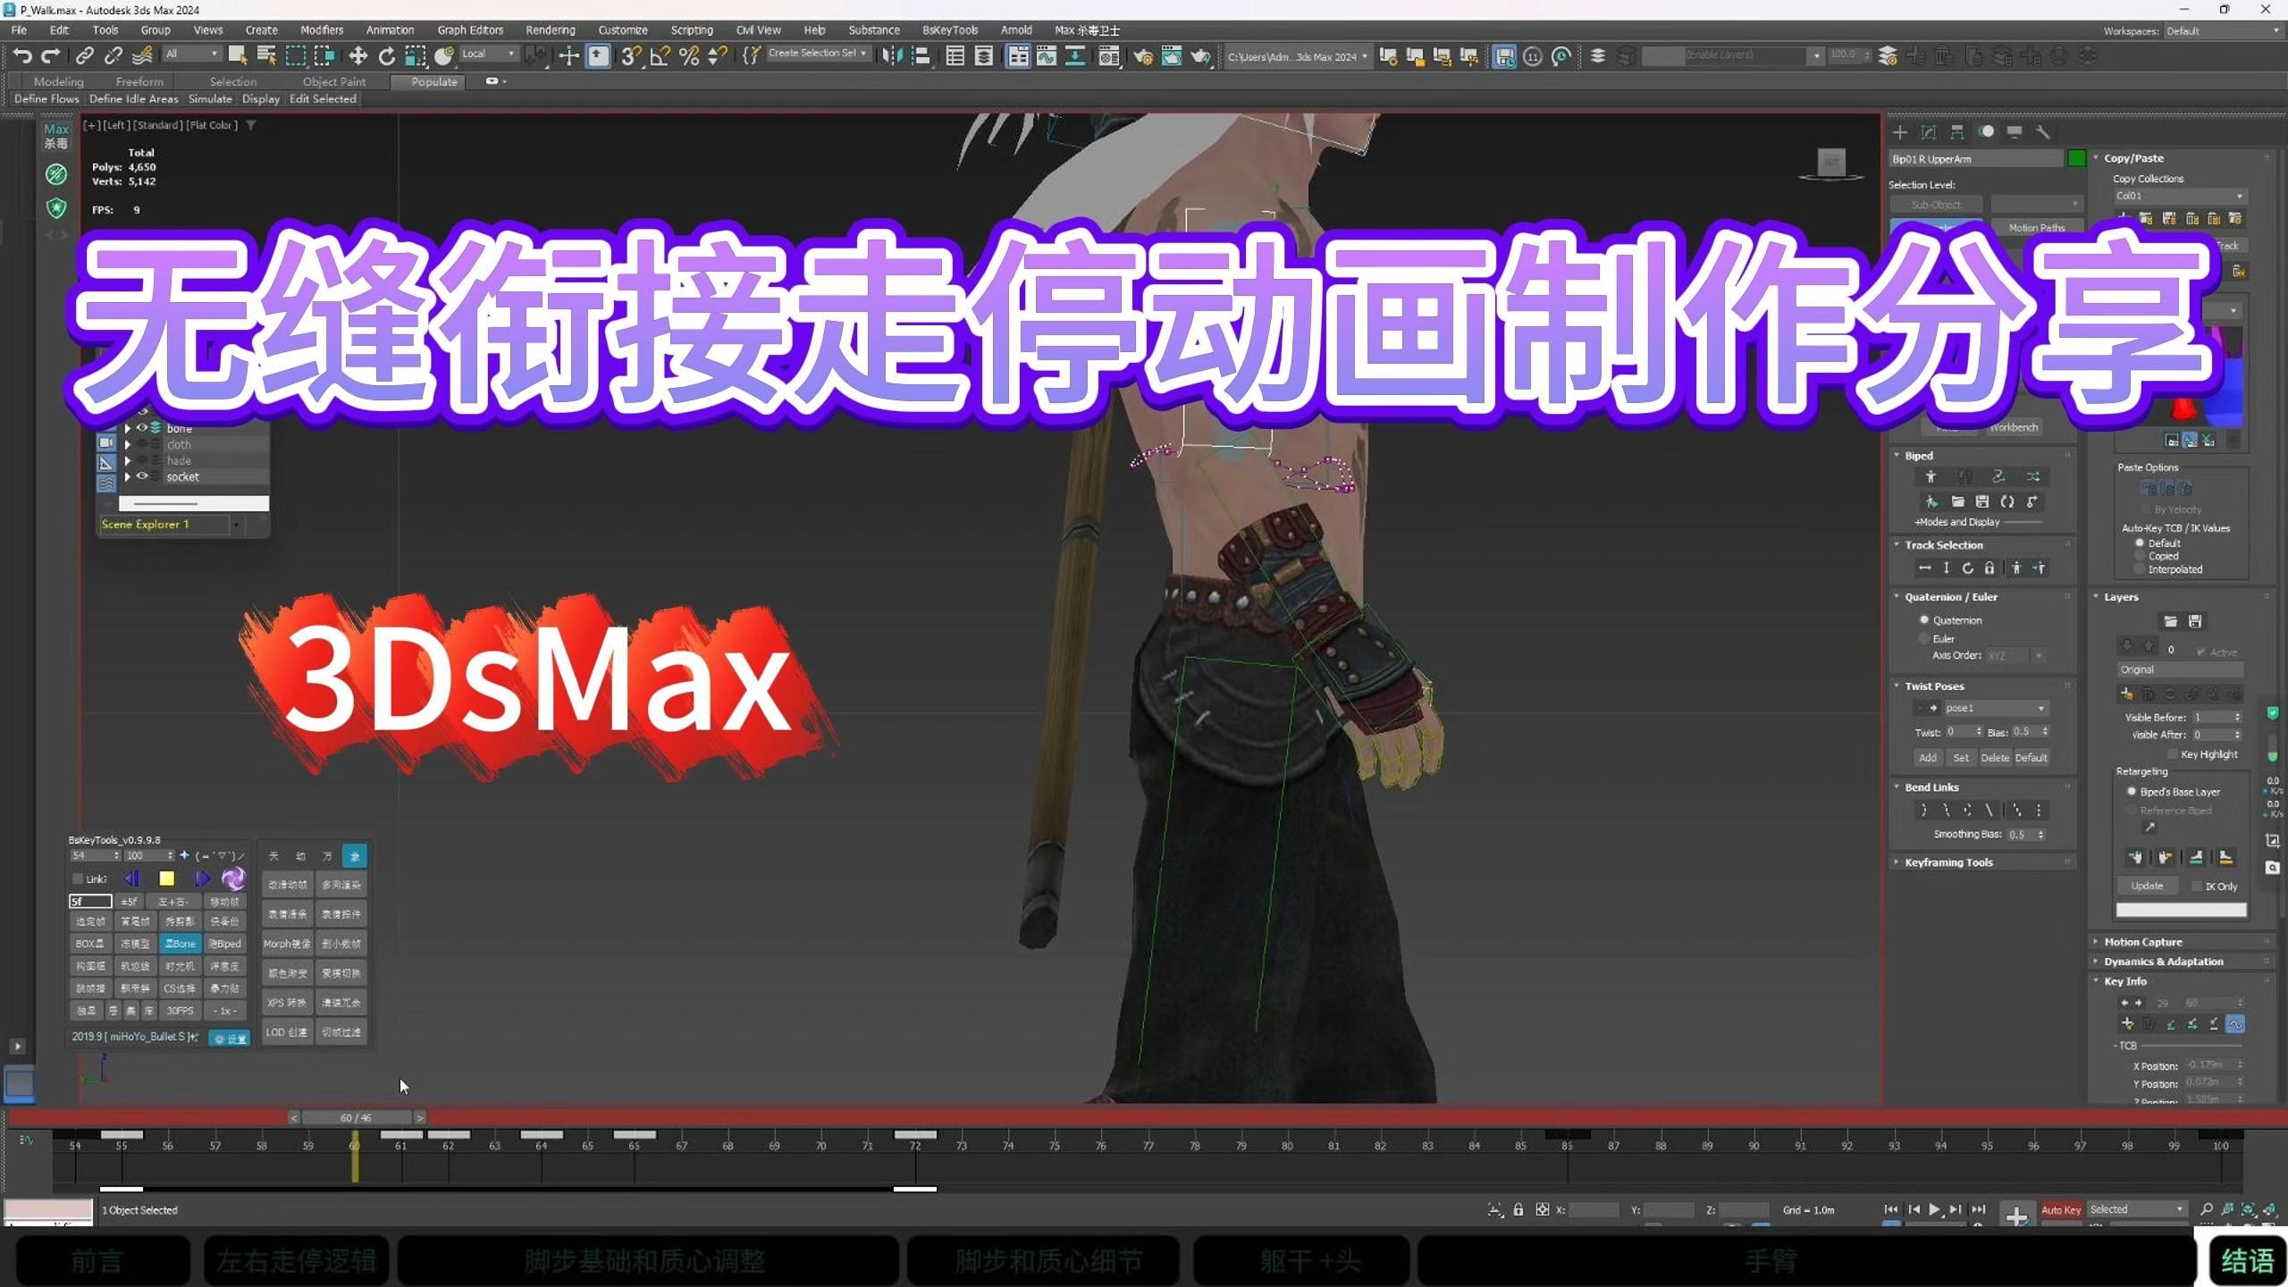
Task: Click the Set Keys large plus button
Action: (2016, 1214)
